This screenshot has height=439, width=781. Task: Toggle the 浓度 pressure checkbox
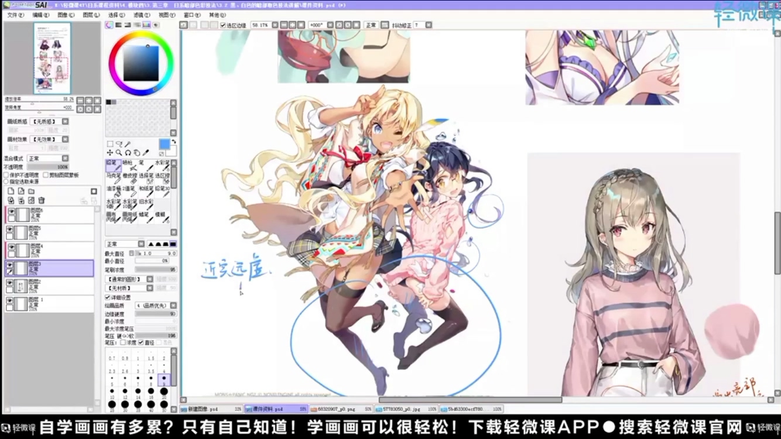tap(124, 342)
